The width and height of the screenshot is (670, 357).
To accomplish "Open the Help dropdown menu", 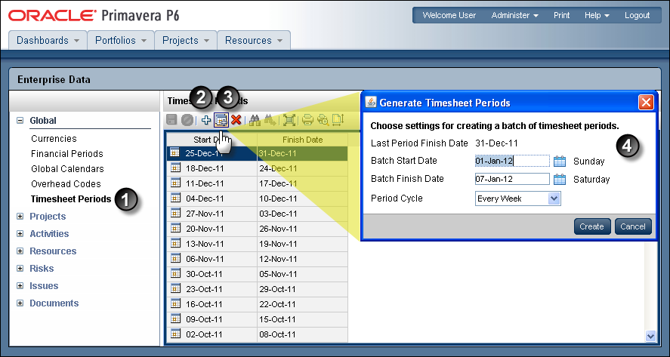I will click(x=597, y=15).
